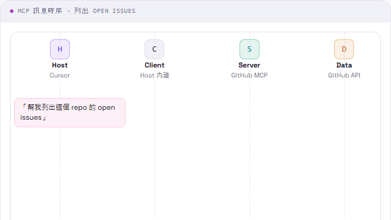391x220 pixels.
Task: Click the green S Server icon
Action: 250,49
